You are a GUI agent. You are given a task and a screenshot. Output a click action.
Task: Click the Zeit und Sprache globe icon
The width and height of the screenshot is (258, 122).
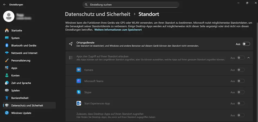click(7, 83)
